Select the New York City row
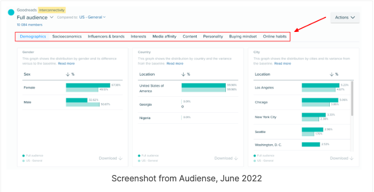Screen dimensions: 374x192 (x=302, y=117)
